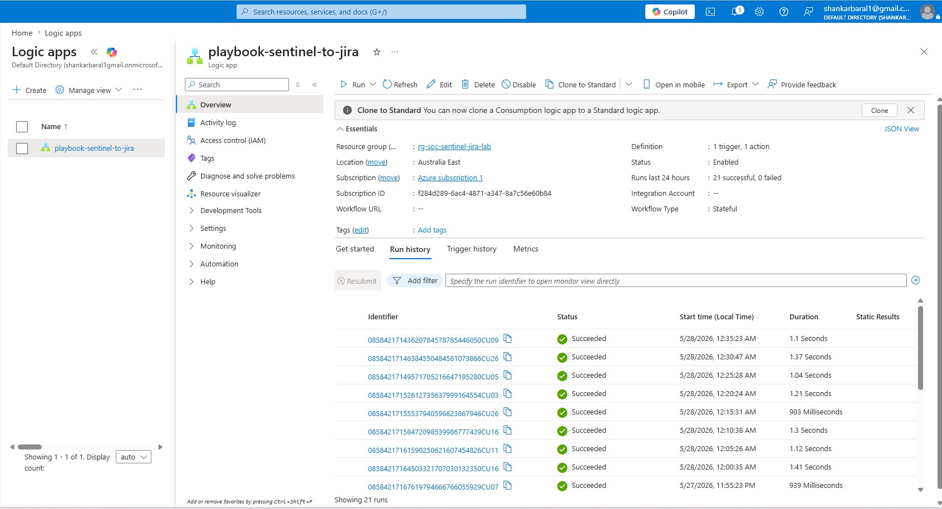The width and height of the screenshot is (942, 509).
Task: Click the Run toolbar button
Action: point(352,85)
